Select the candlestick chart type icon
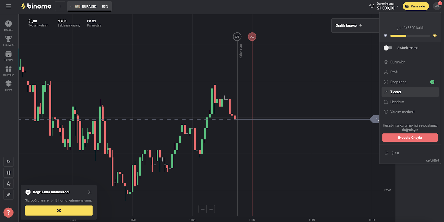The image size is (444, 222). [8, 173]
